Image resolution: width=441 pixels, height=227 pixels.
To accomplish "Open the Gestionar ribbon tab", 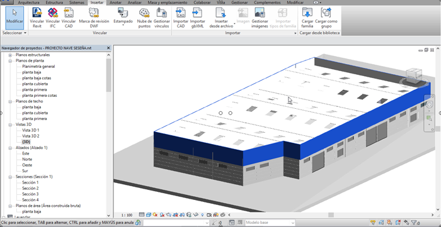I will pyautogui.click(x=239, y=3).
